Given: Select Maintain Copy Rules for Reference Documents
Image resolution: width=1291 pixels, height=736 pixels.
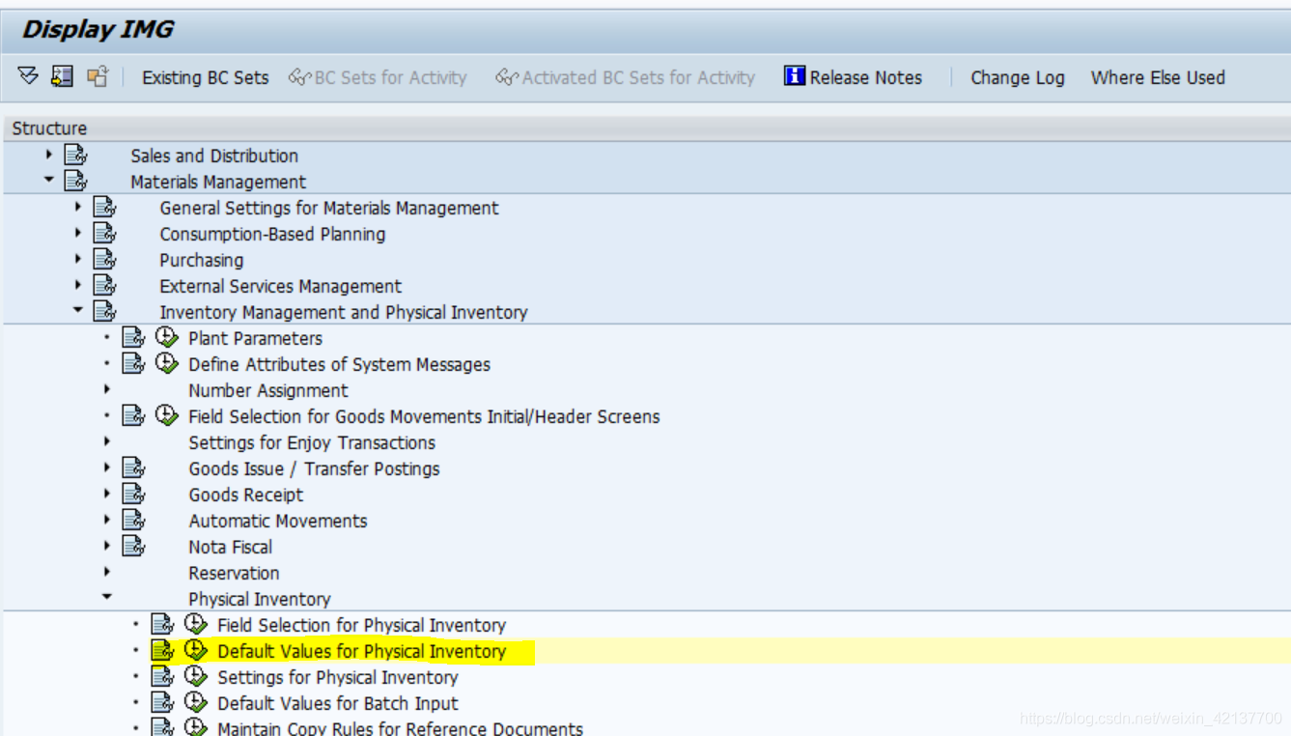Looking at the screenshot, I should [x=400, y=727].
